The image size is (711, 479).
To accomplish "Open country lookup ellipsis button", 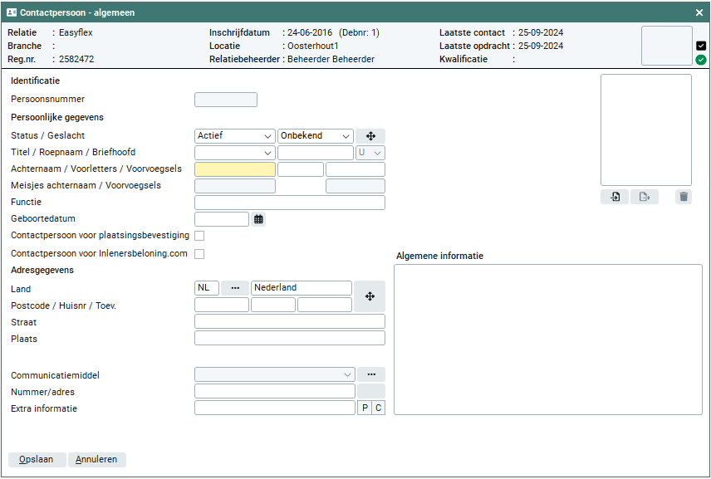I will [235, 288].
